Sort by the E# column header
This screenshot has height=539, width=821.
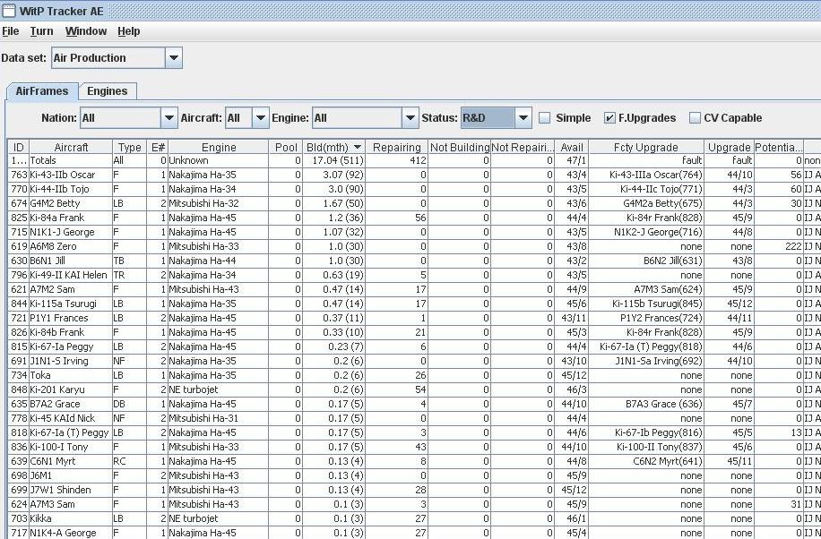pyautogui.click(x=158, y=148)
